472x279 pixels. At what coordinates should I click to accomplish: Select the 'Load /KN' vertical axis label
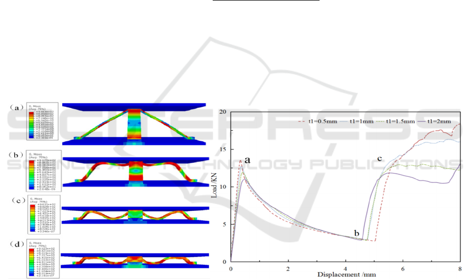tap(215, 187)
